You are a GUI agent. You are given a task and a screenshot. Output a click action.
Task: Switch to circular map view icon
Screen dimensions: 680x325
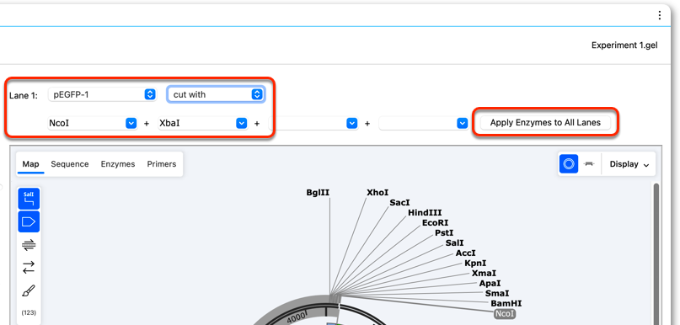pyautogui.click(x=569, y=164)
